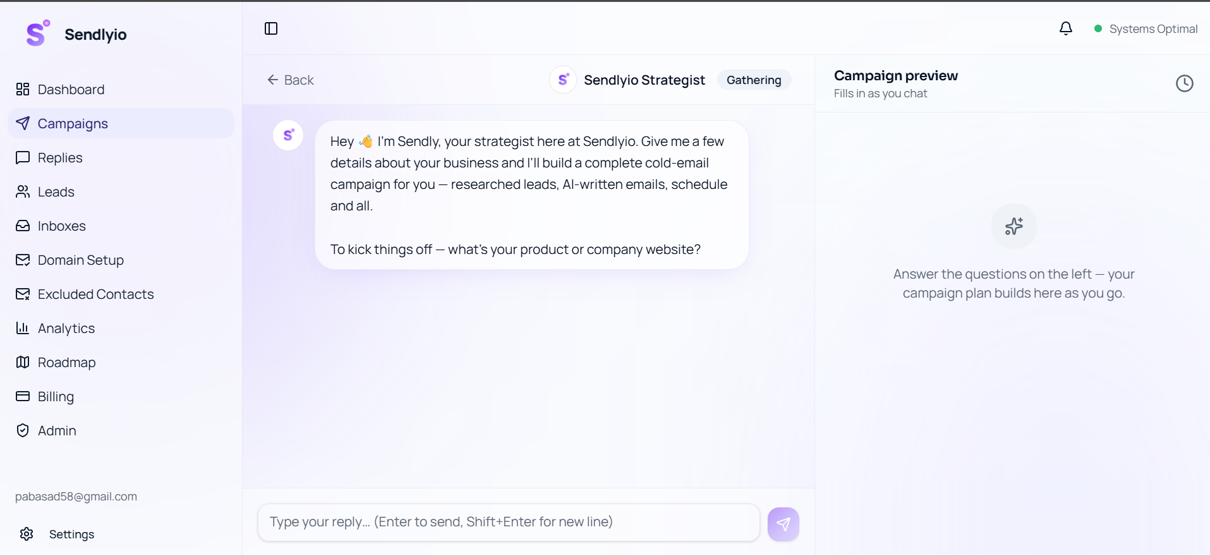Go to Billing

click(x=121, y=396)
